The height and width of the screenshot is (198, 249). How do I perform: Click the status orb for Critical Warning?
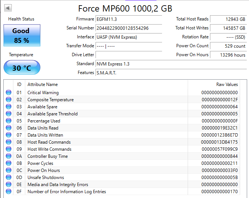9,93
